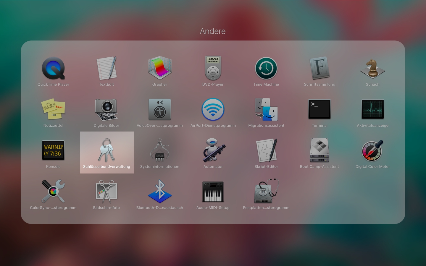Launch Digitale Bilder app
The image size is (426, 266).
(x=106, y=110)
